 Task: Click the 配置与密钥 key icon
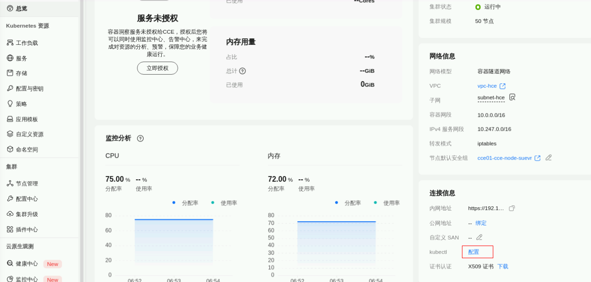tap(10, 88)
